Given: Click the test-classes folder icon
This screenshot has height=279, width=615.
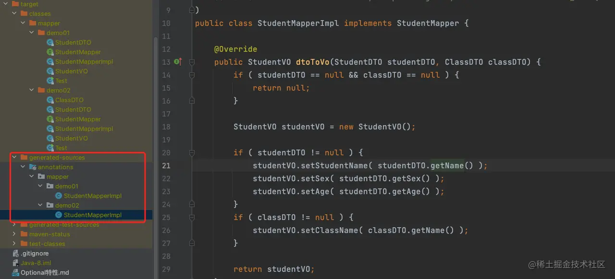Looking at the screenshot, I should tap(24, 244).
